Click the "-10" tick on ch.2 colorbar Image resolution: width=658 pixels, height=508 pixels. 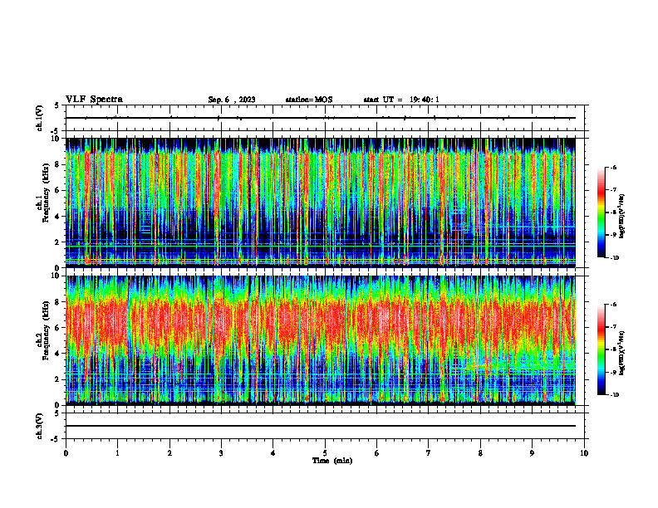(x=615, y=395)
